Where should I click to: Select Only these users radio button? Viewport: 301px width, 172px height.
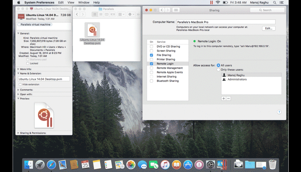pyautogui.click(x=218, y=69)
